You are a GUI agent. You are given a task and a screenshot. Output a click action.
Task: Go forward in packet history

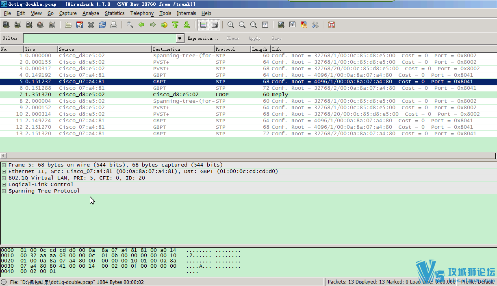[153, 25]
